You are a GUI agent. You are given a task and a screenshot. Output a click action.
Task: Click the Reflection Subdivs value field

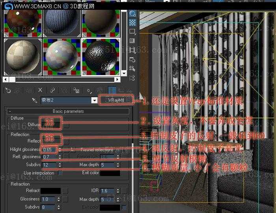point(49,165)
